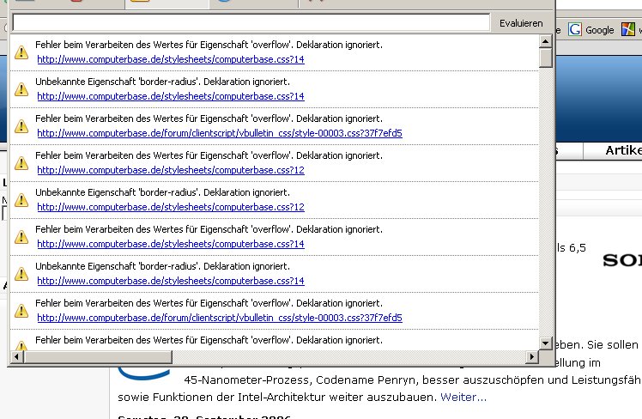Click warning icon of overflow error for computerbase.css?12
The width and height of the screenshot is (642, 419).
tap(21, 163)
